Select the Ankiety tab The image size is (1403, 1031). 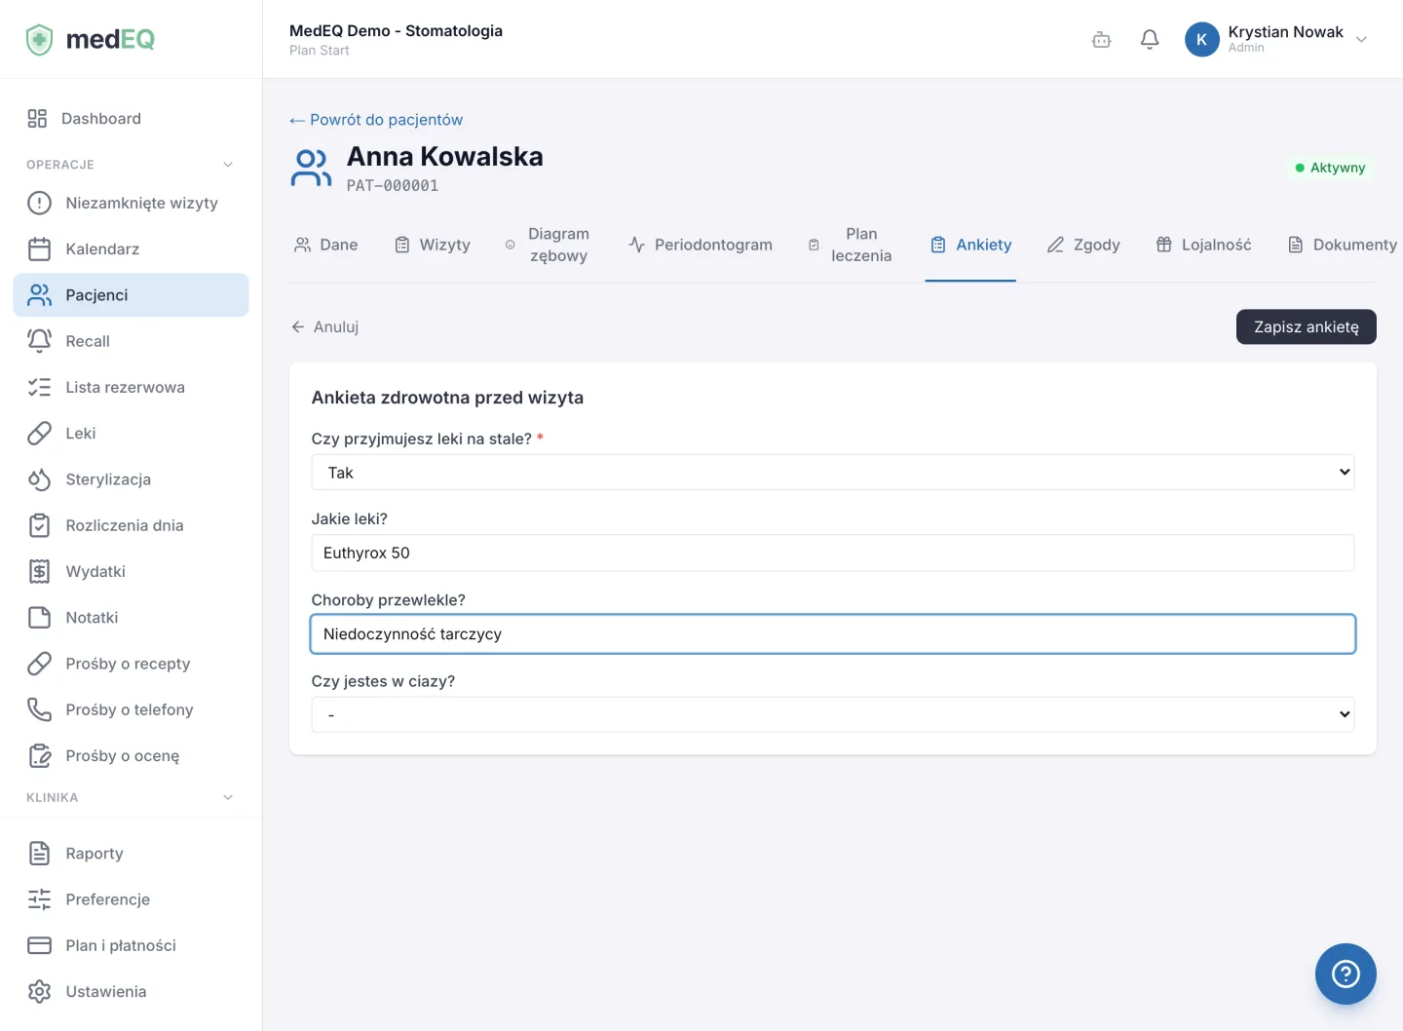coord(970,245)
